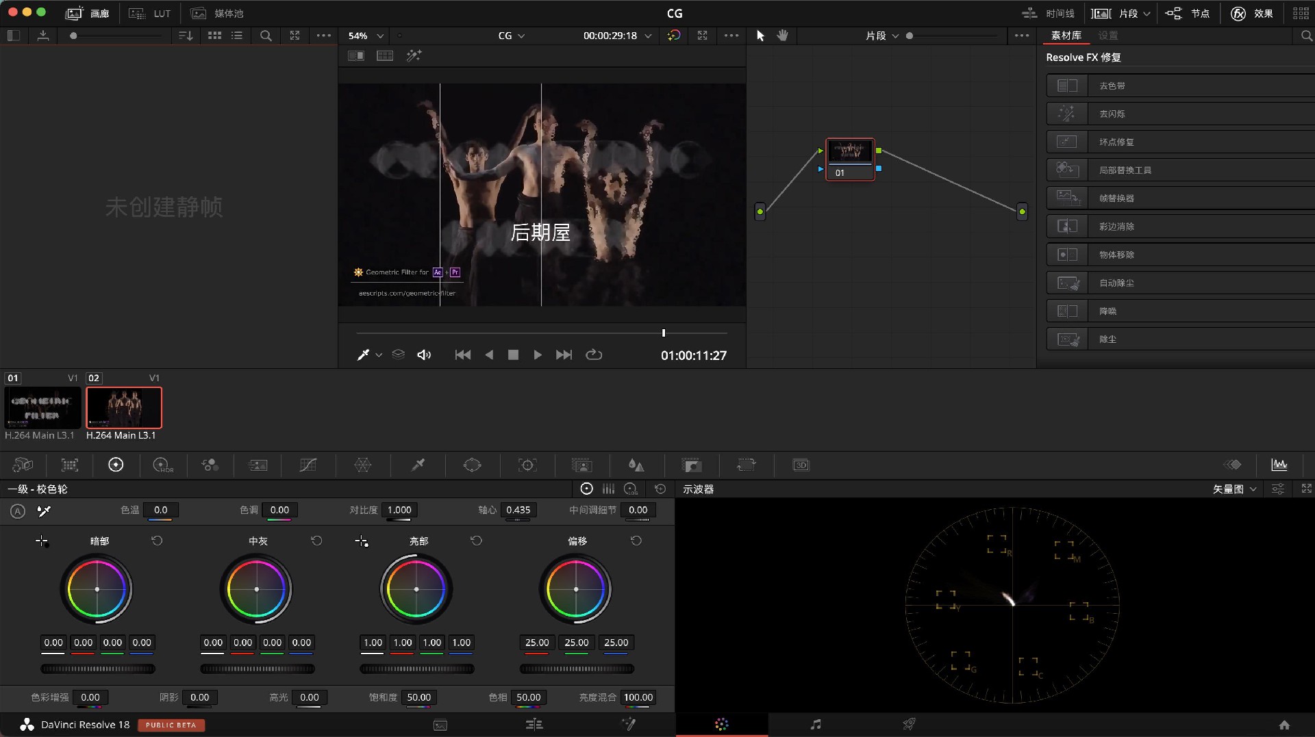Open the Sizing palette

pyautogui.click(x=746, y=465)
